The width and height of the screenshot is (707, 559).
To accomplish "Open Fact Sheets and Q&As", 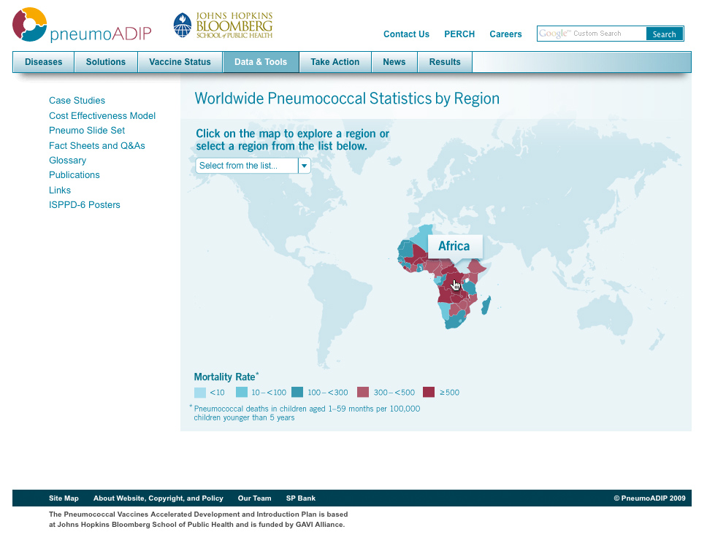I will coord(97,146).
